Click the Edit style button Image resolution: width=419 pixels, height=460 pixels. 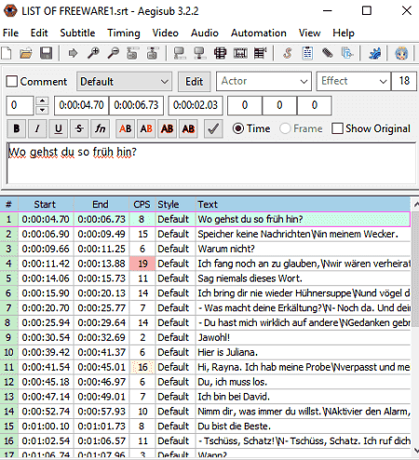pos(195,81)
